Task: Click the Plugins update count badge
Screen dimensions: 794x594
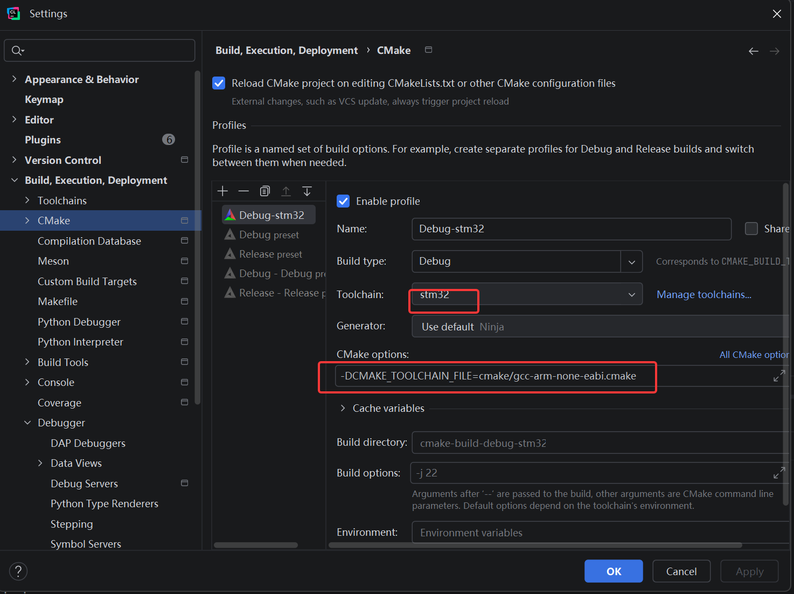Action: pos(169,140)
